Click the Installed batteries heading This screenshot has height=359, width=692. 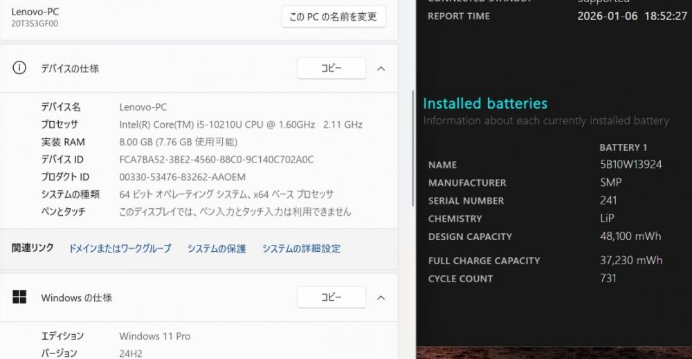point(485,103)
